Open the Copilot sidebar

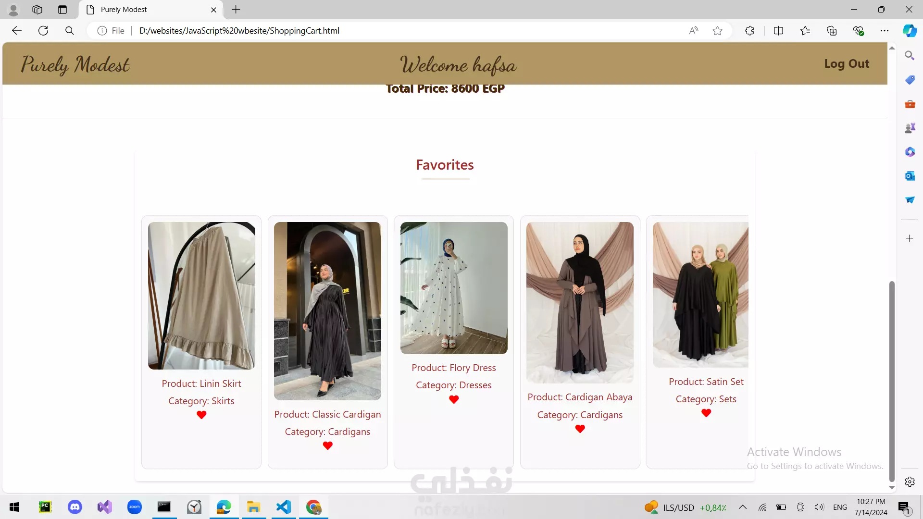tap(910, 31)
